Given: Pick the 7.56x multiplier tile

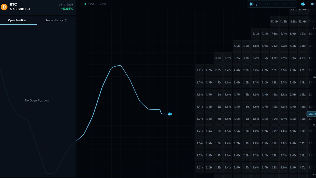Looking at the screenshot, I should click(275, 34).
